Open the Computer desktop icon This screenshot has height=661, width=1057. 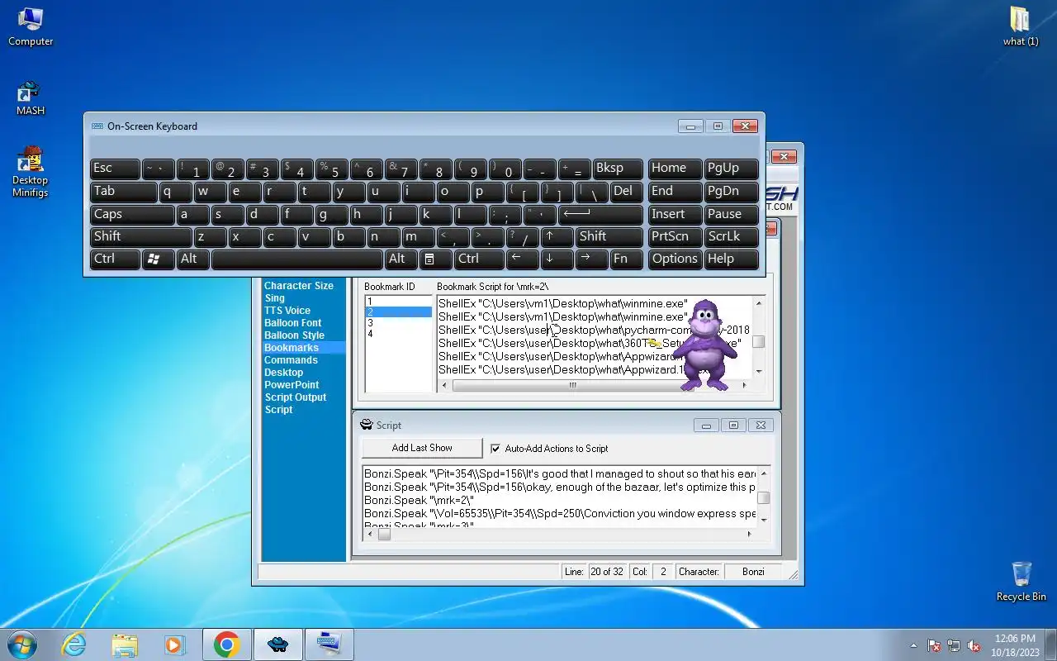[31, 26]
